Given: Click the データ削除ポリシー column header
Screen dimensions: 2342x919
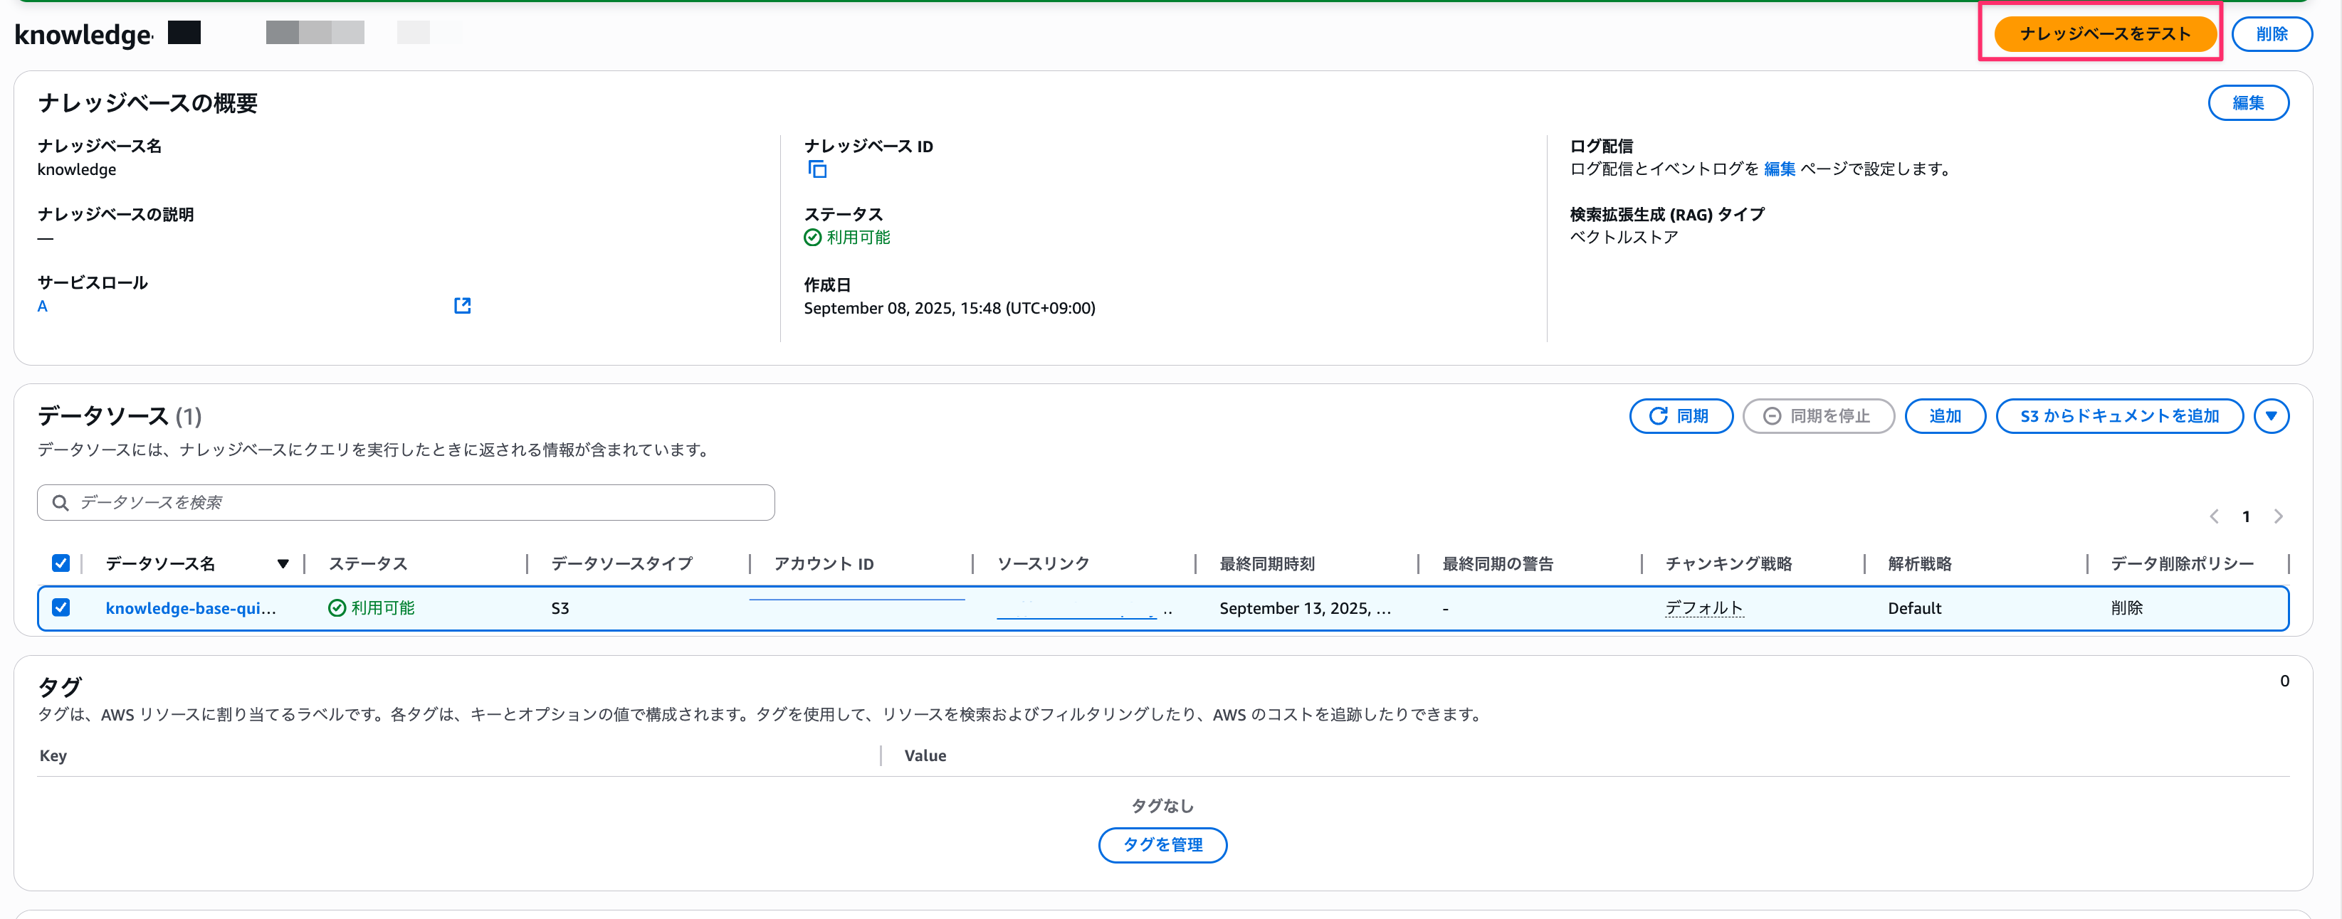Looking at the screenshot, I should coord(2181,564).
